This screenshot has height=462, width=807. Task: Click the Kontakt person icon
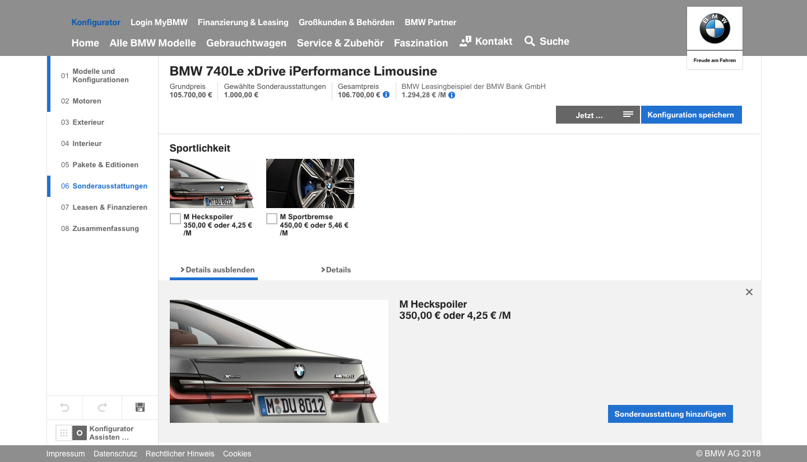coord(465,41)
